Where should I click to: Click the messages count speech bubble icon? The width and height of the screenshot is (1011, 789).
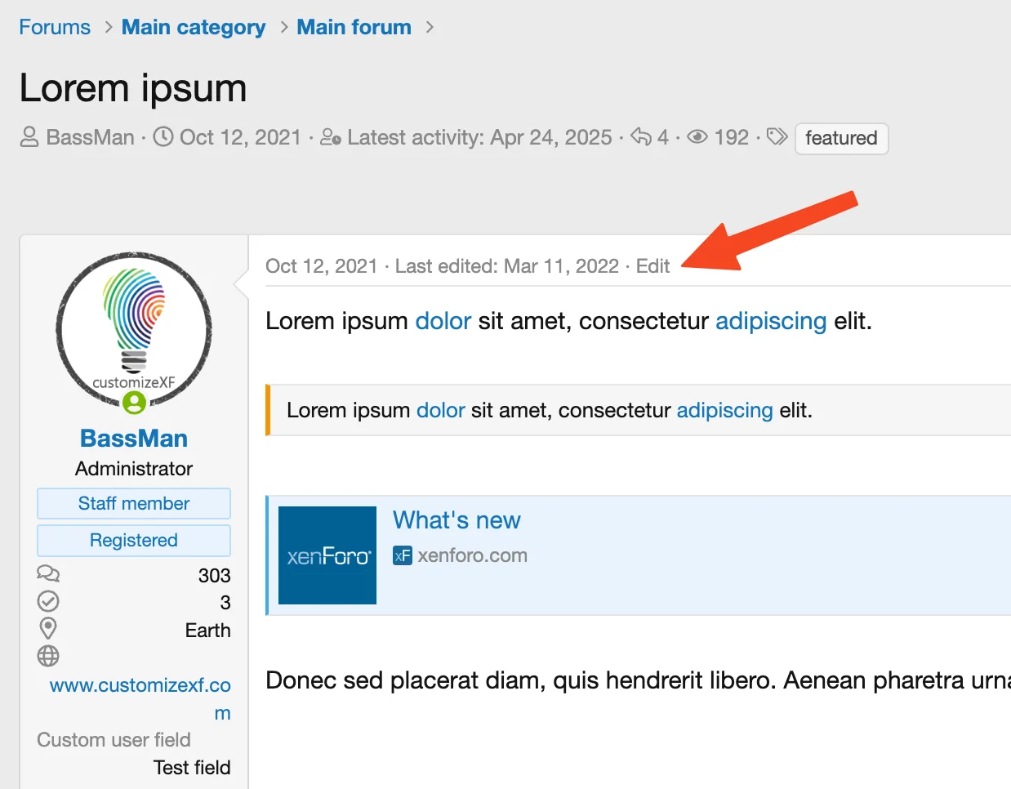point(48,574)
